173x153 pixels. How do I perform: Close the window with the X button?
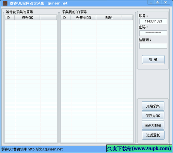point(165,2)
